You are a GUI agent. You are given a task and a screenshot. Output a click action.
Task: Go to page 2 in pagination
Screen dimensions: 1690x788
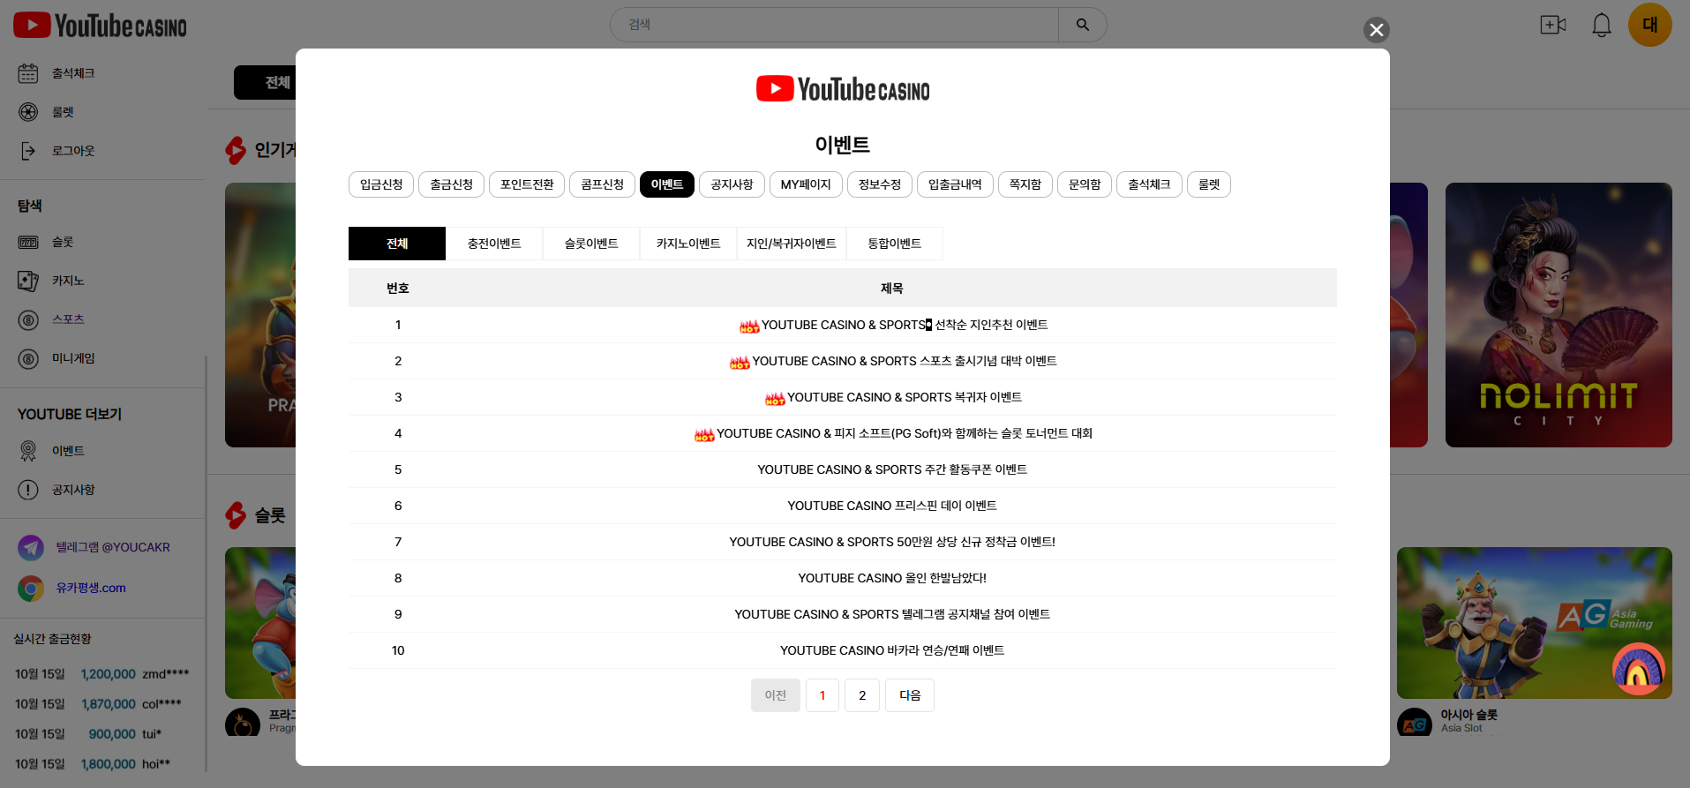(862, 695)
